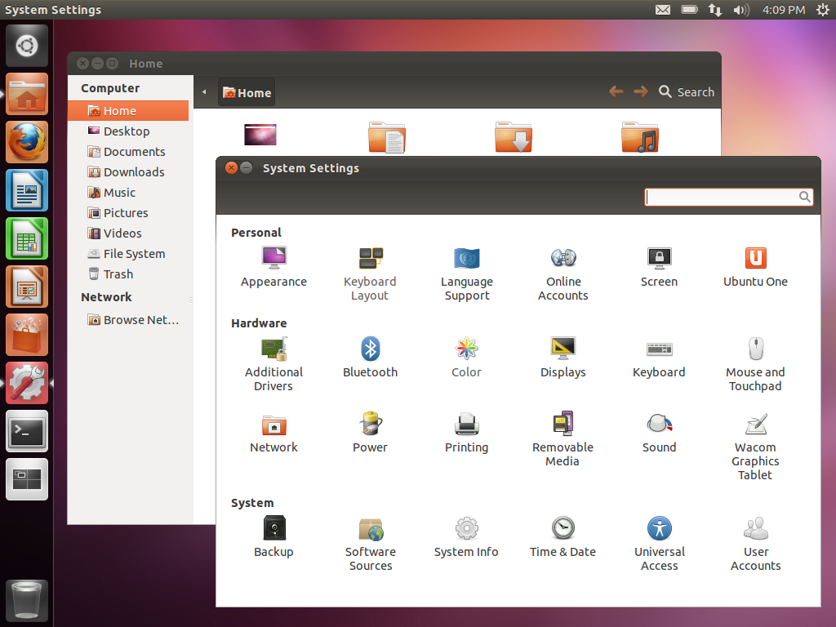
Task: Select Trash in file manager sidebar
Action: (x=128, y=274)
